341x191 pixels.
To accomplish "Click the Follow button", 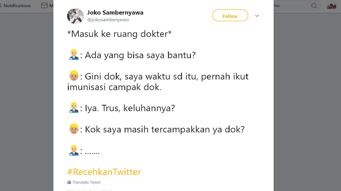I will point(230,16).
